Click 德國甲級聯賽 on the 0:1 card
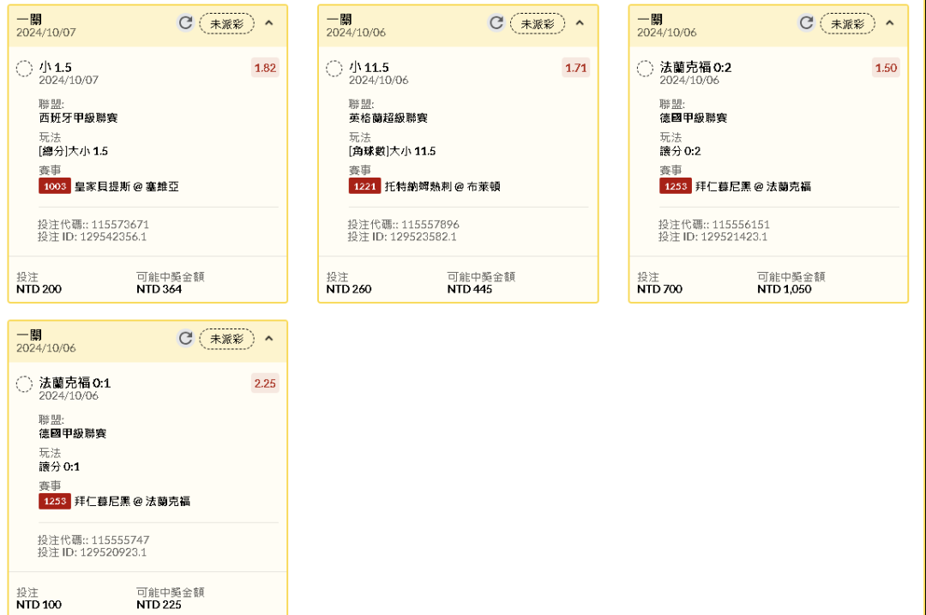The image size is (926, 615). pyautogui.click(x=73, y=434)
